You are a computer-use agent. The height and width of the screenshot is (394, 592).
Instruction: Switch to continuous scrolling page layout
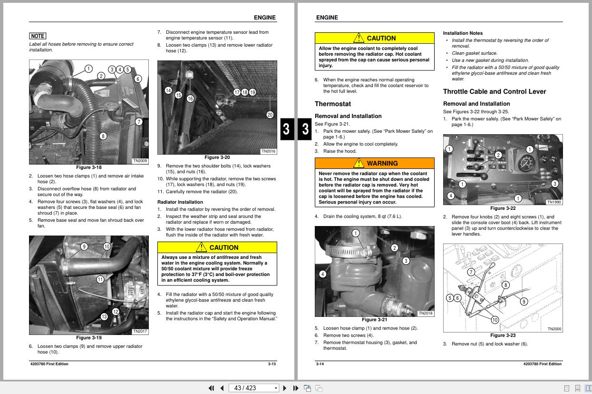pyautogui.click(x=577, y=388)
